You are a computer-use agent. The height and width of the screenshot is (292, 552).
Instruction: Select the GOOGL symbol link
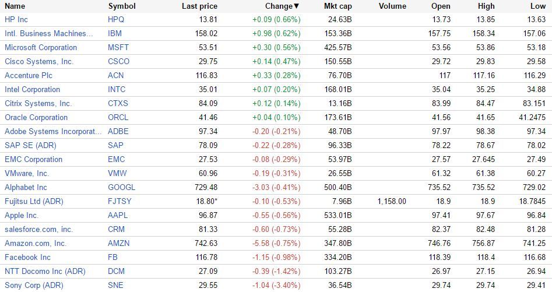[x=121, y=187]
